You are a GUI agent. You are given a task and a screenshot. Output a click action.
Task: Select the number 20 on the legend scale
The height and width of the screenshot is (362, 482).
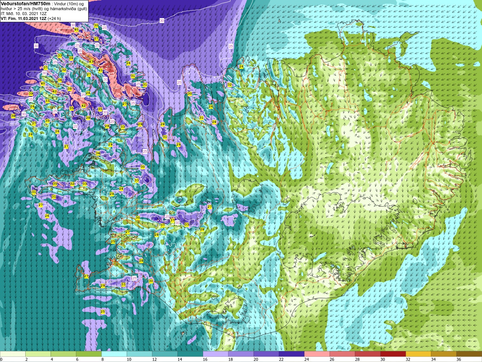(x=255, y=359)
